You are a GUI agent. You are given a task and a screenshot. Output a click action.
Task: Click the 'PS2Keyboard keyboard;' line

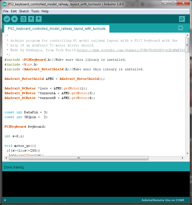[x=25, y=127]
